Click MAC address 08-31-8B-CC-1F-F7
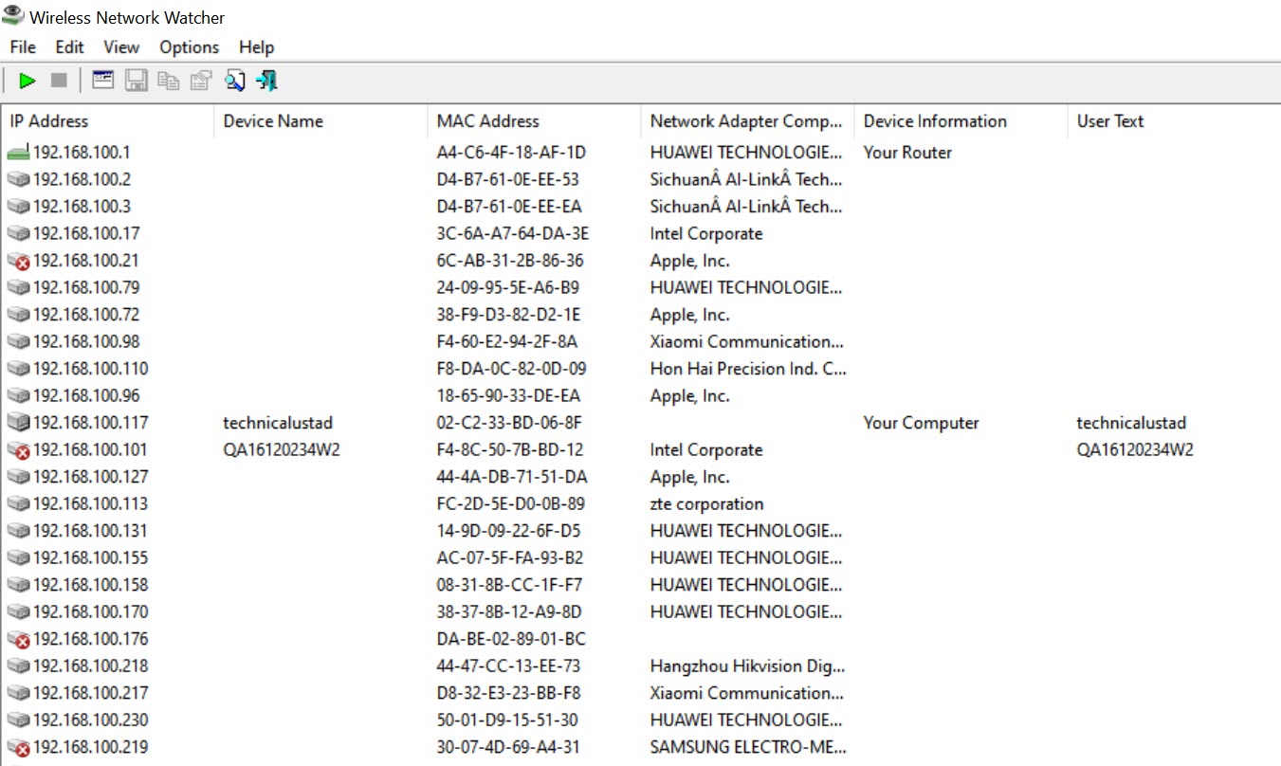 509,585
